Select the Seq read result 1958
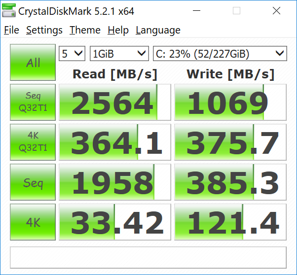This screenshot has height=275, width=297. click(115, 182)
